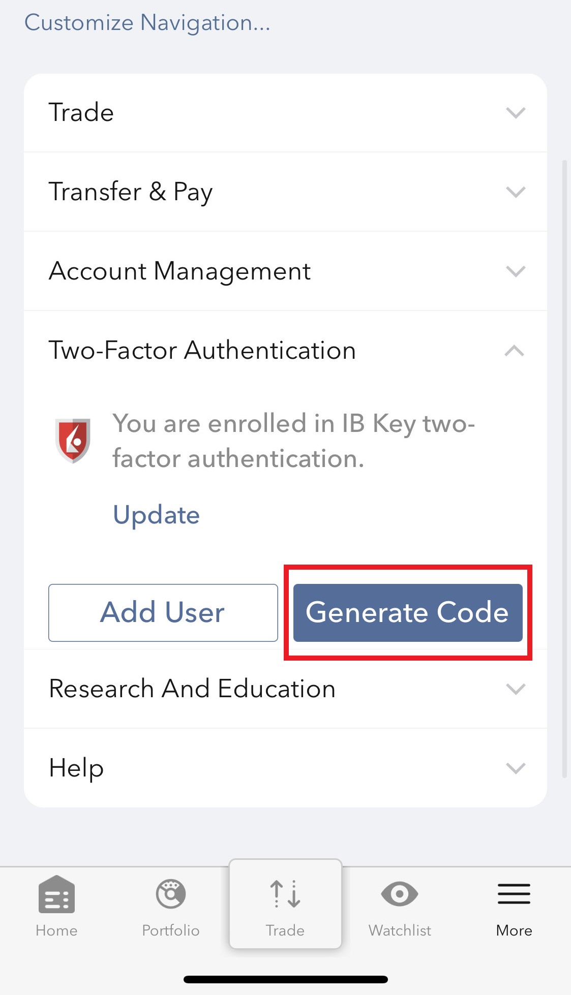Open the Update link

point(156,515)
